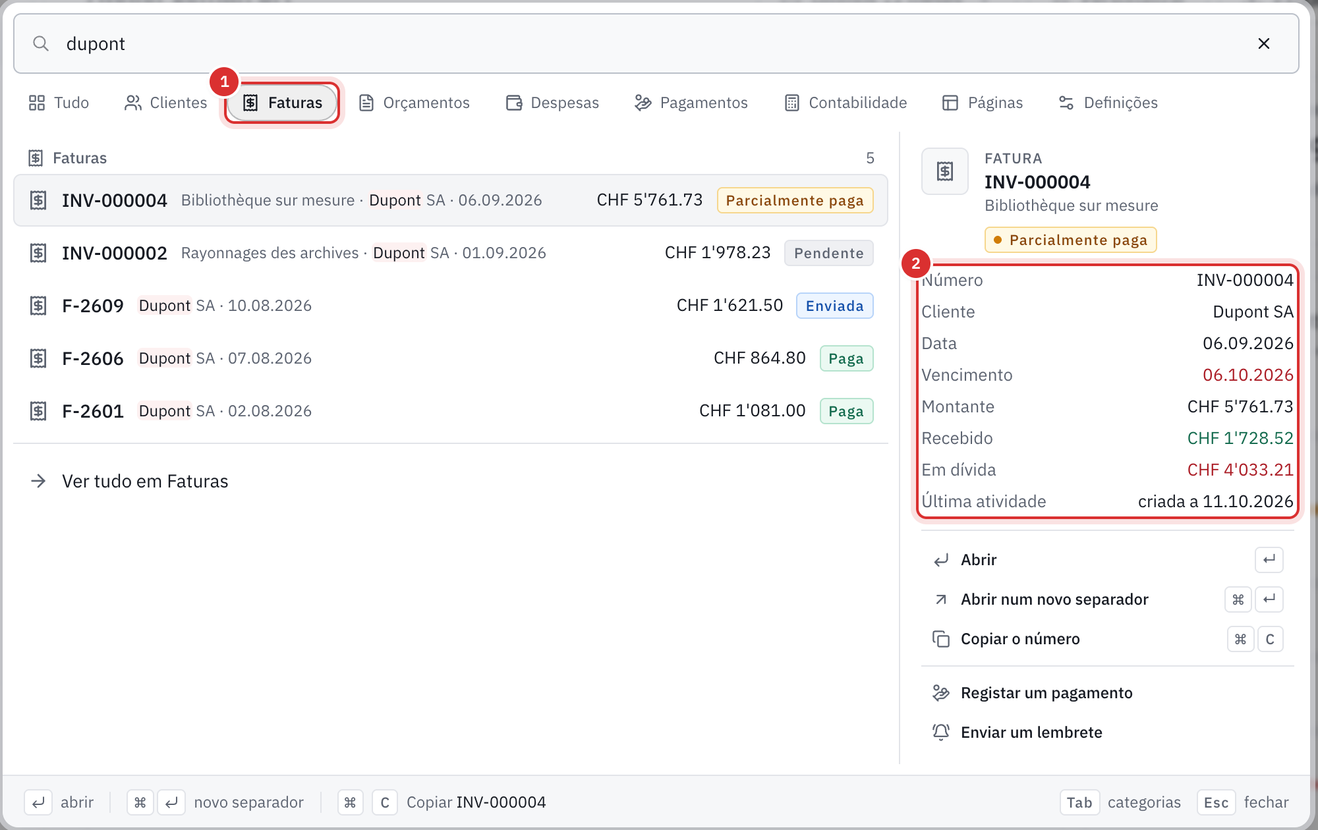Image resolution: width=1318 pixels, height=830 pixels.
Task: Click invoice icon beside F-2609
Action: (x=38, y=306)
